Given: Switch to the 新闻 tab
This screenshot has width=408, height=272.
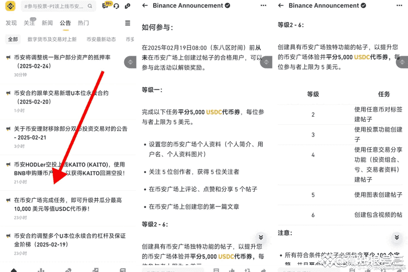Looking at the screenshot, I should pos(47,23).
